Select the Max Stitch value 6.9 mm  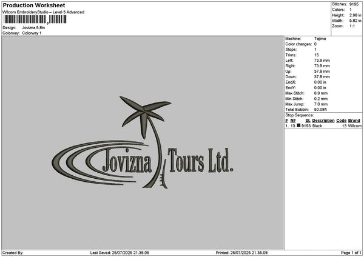click(x=321, y=93)
